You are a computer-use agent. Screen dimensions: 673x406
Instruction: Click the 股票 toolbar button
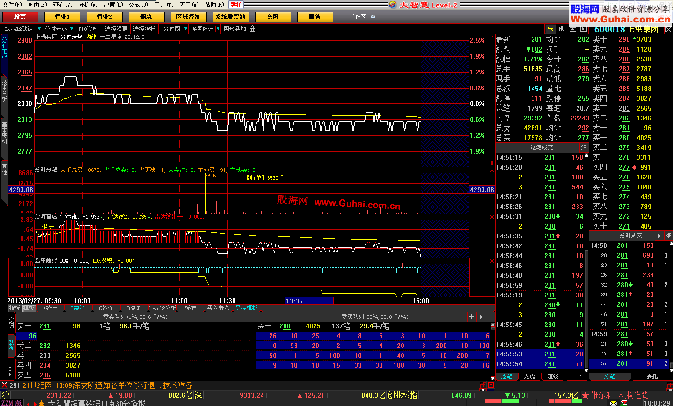tap(20, 16)
